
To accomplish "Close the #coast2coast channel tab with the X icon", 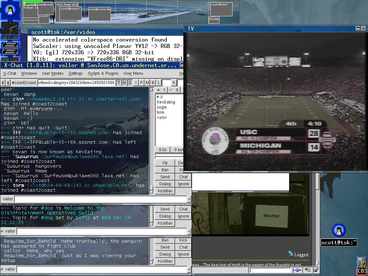I will [3, 83].
